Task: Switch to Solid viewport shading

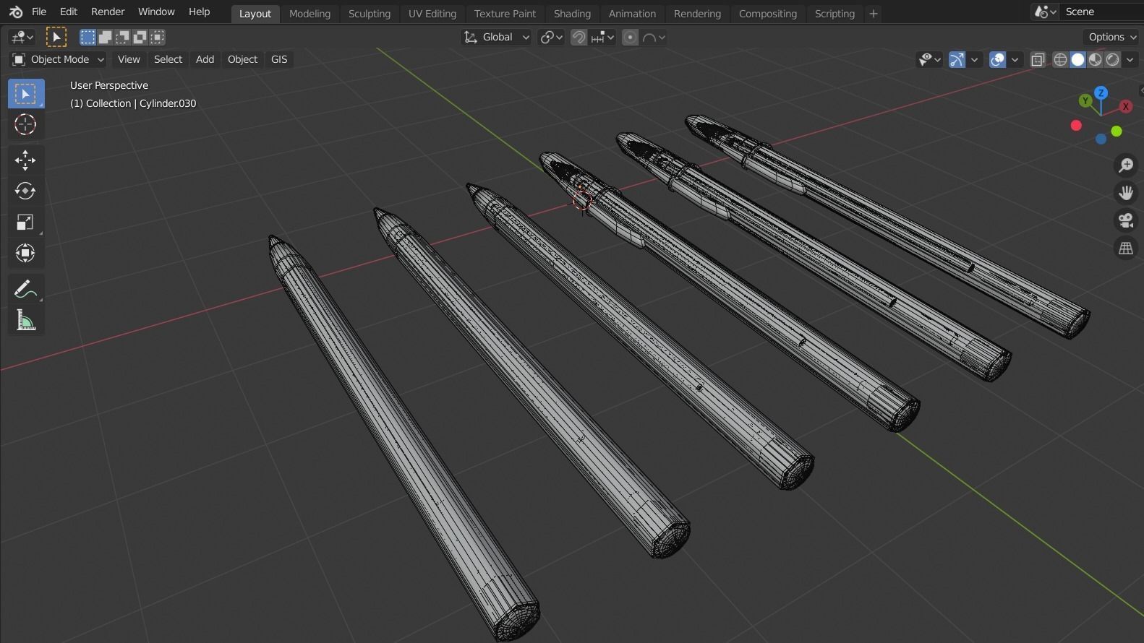Action: pyautogui.click(x=1077, y=59)
